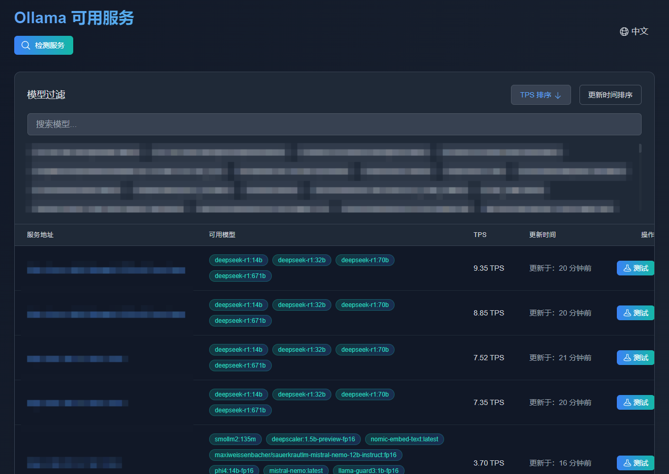Click the 更新时间排序 sort button

610,95
